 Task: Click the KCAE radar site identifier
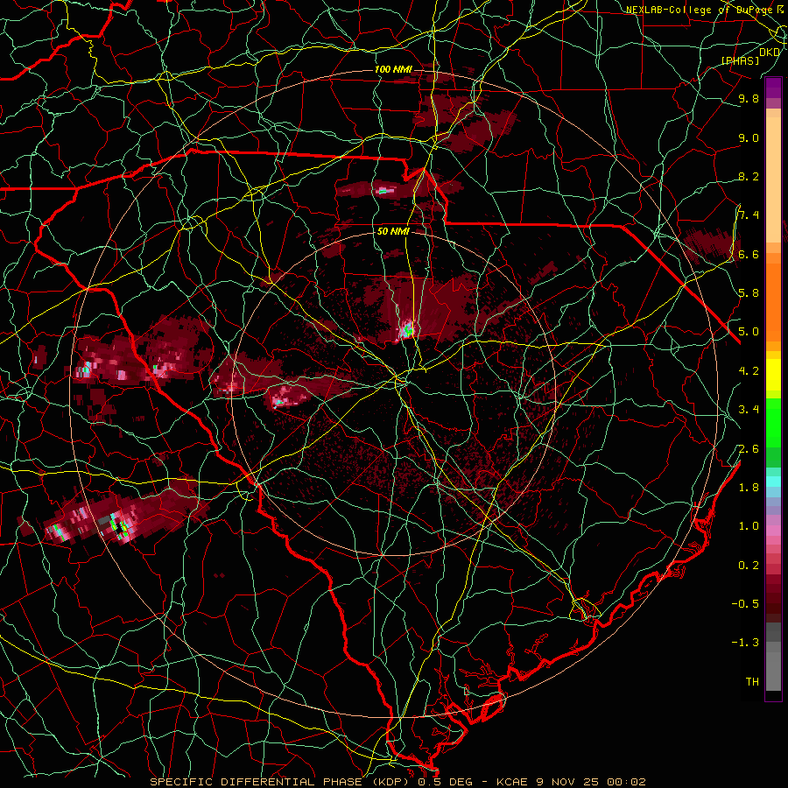coord(511,782)
